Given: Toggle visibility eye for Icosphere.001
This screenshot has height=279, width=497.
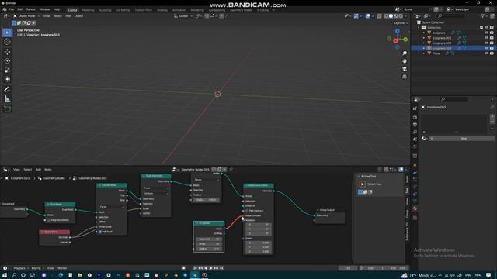Looking at the screenshot, I should tap(486, 38).
